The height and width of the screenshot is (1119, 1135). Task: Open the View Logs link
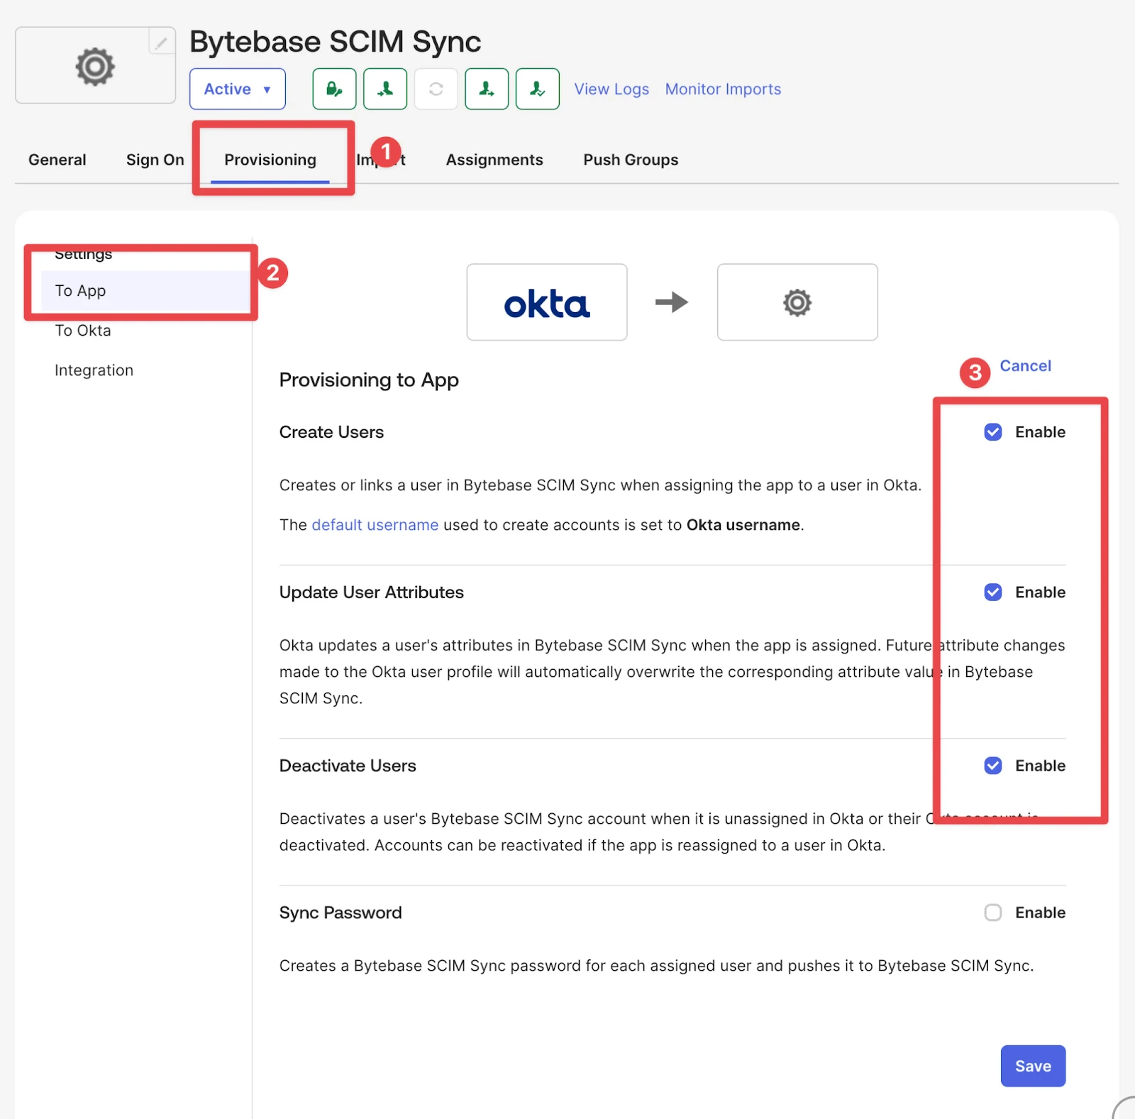611,89
